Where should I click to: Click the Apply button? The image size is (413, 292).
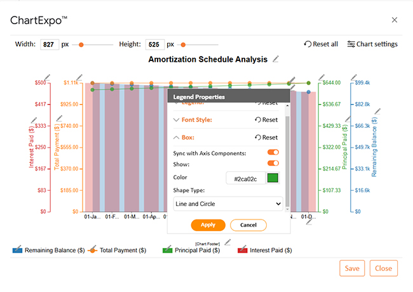click(x=208, y=225)
